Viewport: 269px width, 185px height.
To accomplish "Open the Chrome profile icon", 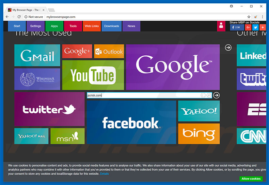I will (x=232, y=6).
